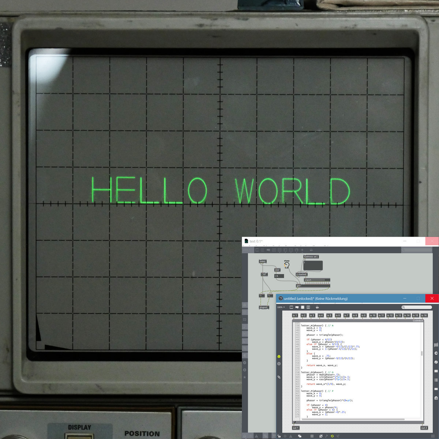Open the reference book icon in right sidebar
The width and height of the screenshot is (439, 439).
point(436,371)
